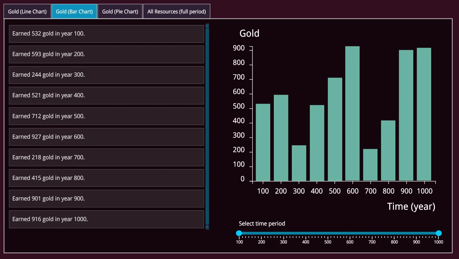Screen dimensions: 459x259
Task: Select the 'Earned 532 gold in year 100' entry
Action: click(x=106, y=34)
